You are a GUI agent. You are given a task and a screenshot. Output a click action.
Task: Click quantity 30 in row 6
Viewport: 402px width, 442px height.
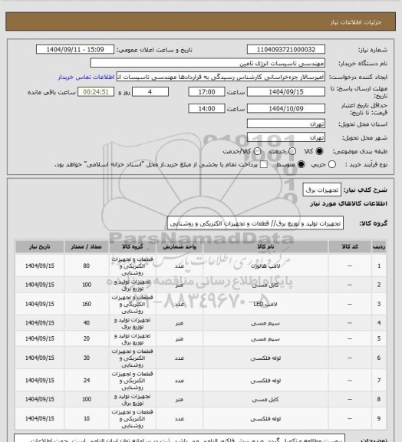pyautogui.click(x=86, y=358)
